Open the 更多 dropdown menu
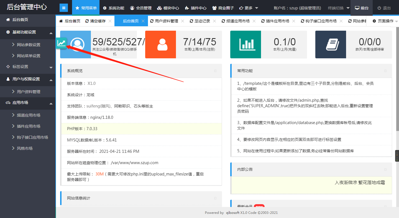The height and width of the screenshot is (218, 399). tap(249, 8)
